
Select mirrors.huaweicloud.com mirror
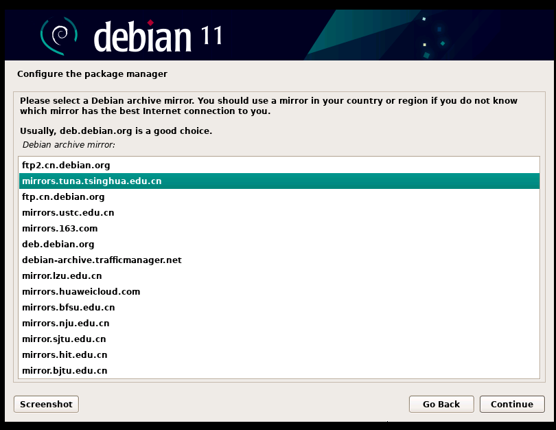[279, 292]
